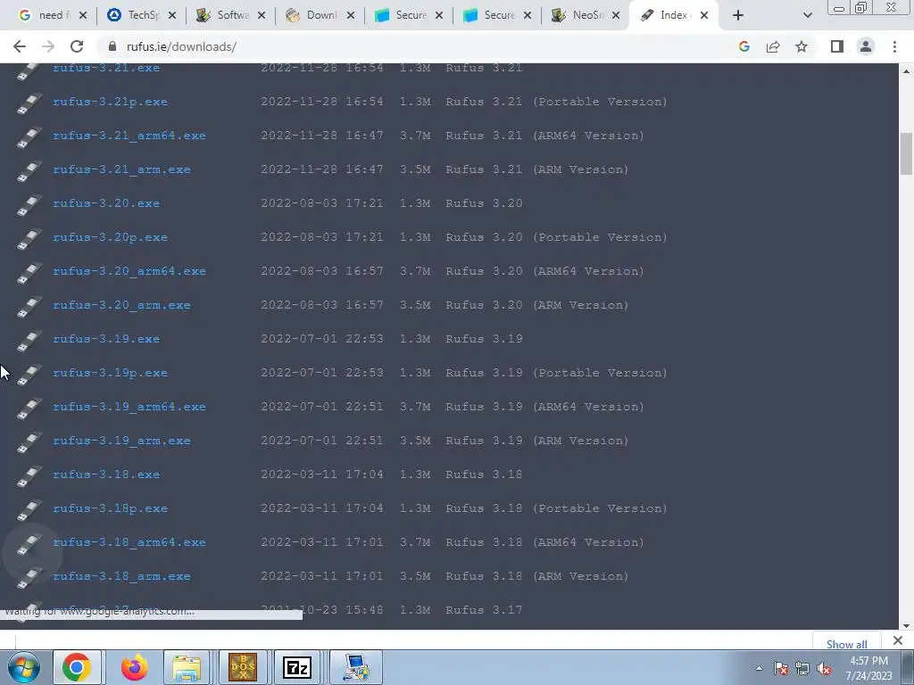Image resolution: width=914 pixels, height=685 pixels.
Task: Click USB drive icon beside rufus-3.19.exe
Action: coord(29,341)
